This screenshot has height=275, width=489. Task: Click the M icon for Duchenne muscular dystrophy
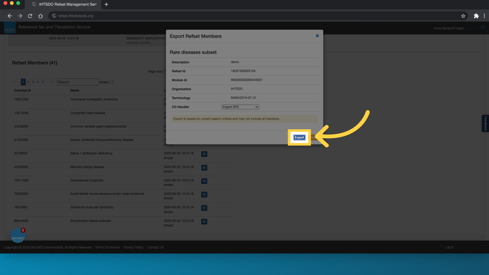pyautogui.click(x=204, y=208)
